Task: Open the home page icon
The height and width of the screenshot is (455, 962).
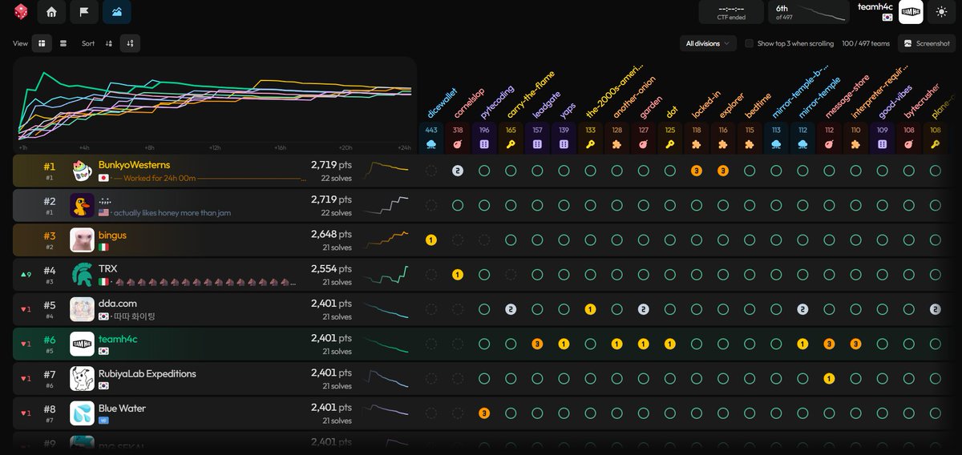Action: (x=51, y=12)
